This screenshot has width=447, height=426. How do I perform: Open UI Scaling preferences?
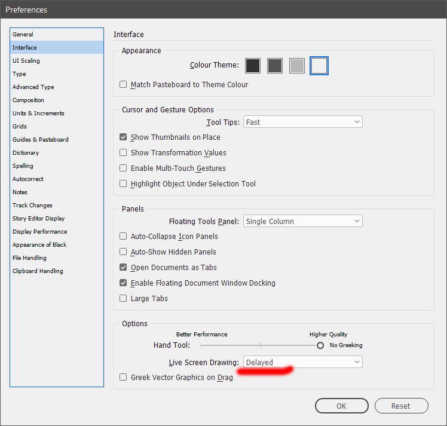pyautogui.click(x=57, y=60)
